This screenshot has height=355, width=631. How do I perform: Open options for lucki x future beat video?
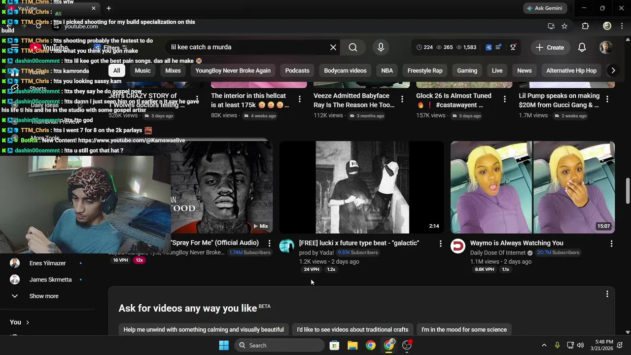click(x=440, y=244)
